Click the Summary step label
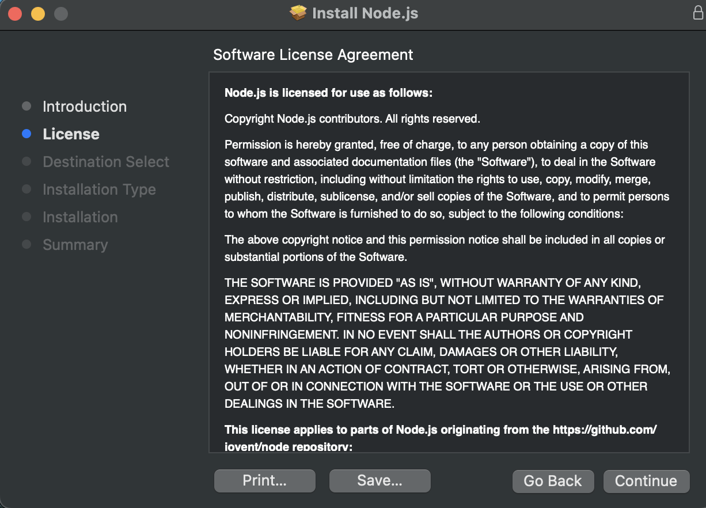Image resolution: width=706 pixels, height=508 pixels. pyautogui.click(x=75, y=245)
